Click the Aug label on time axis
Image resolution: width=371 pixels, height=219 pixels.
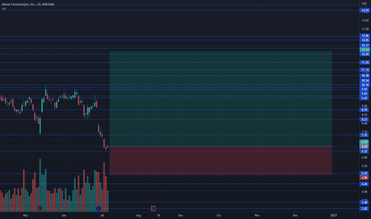click(x=139, y=215)
